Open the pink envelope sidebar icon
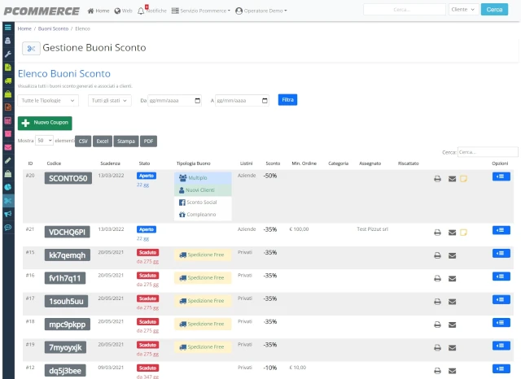521x379 pixels. [x=8, y=147]
